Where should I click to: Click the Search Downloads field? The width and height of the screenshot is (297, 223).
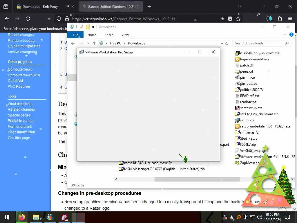(x=262, y=43)
